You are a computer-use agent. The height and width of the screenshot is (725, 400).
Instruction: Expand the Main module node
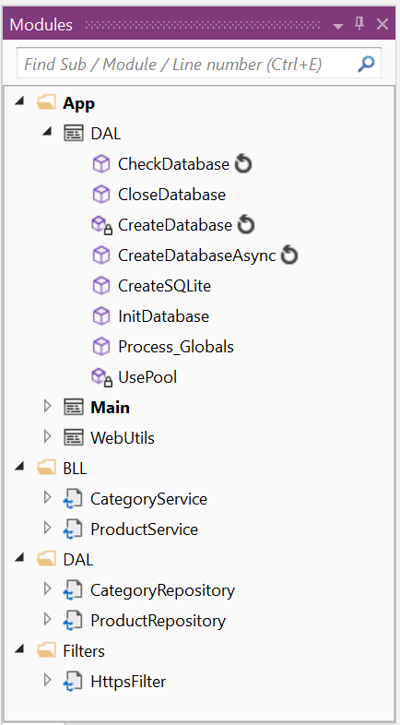click(47, 407)
